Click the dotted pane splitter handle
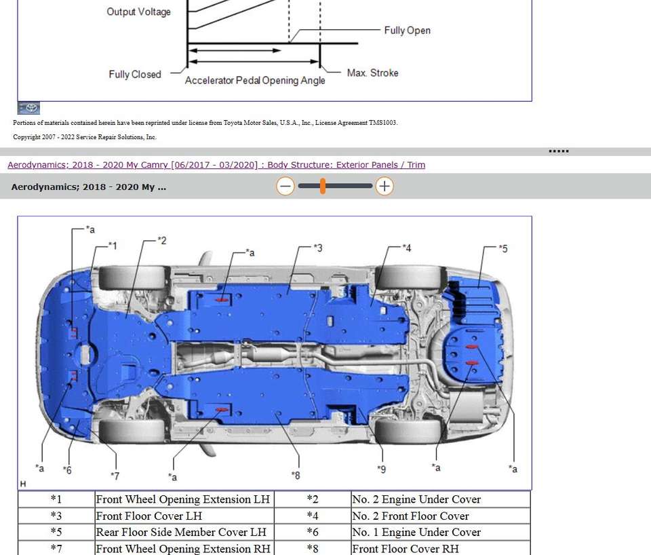 (558, 151)
